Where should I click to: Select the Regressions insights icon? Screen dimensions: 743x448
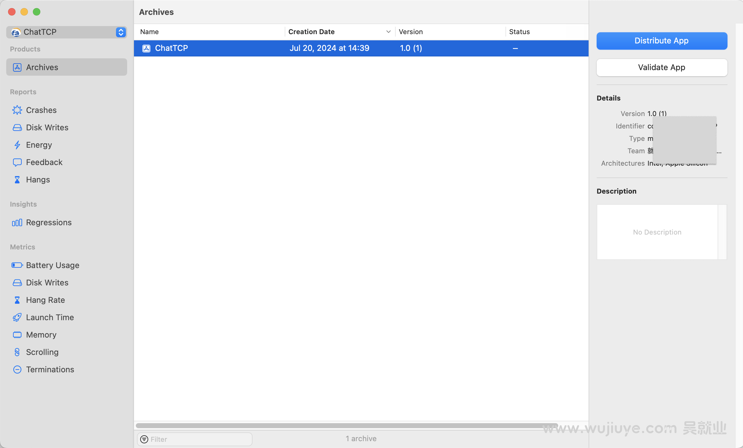[x=16, y=222]
